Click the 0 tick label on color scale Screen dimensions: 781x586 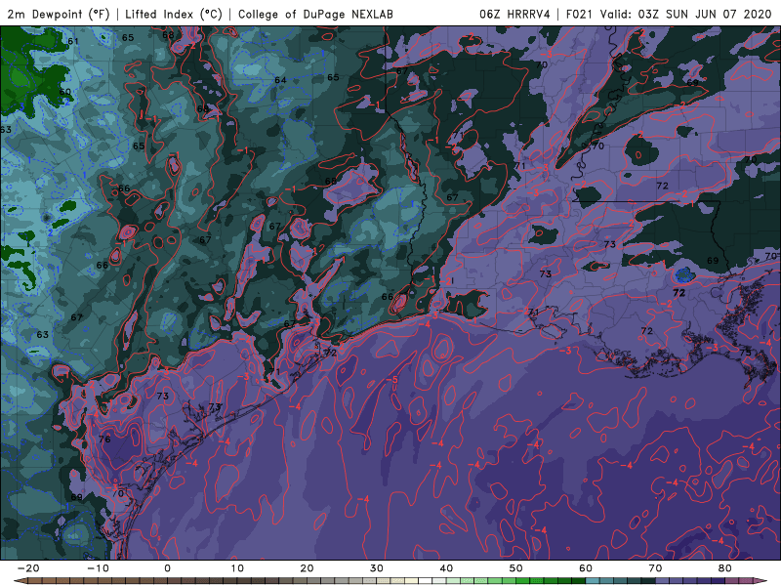(167, 568)
